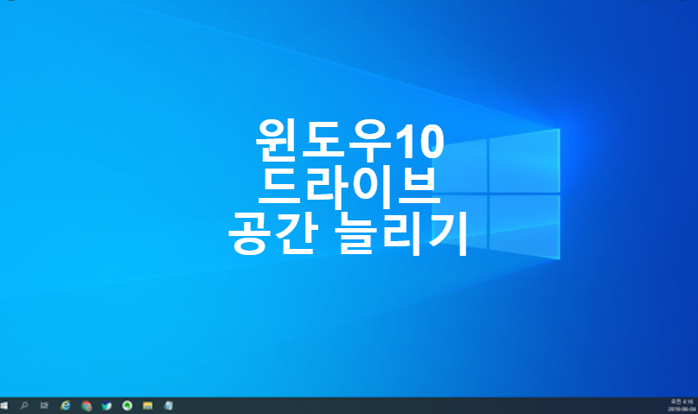Viewport: 698px width, 414px height.
Task: Open the notepad-like app icon on taskbar
Action: (x=169, y=405)
